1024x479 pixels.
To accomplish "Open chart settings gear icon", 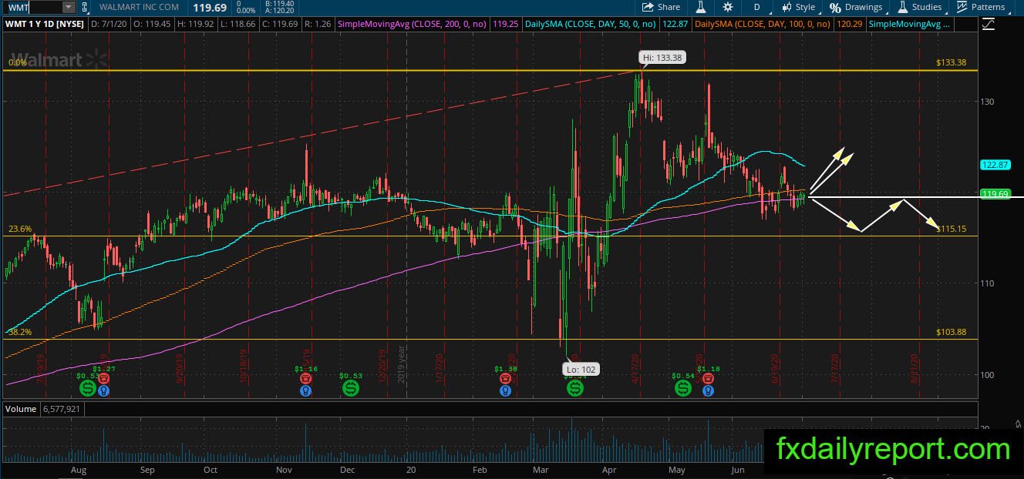I will coord(728,7).
